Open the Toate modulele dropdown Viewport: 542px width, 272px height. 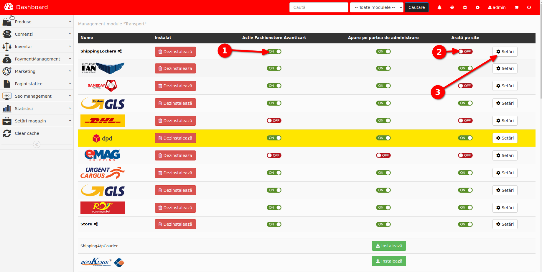376,7
